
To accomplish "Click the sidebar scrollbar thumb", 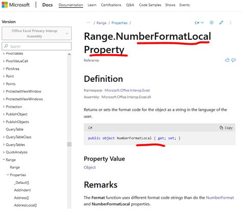I will tap(69, 144).
